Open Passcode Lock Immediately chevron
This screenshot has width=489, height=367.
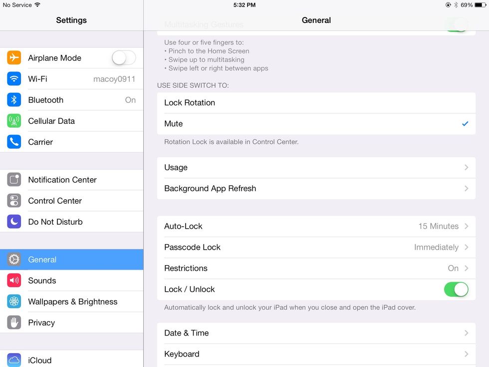pos(466,247)
